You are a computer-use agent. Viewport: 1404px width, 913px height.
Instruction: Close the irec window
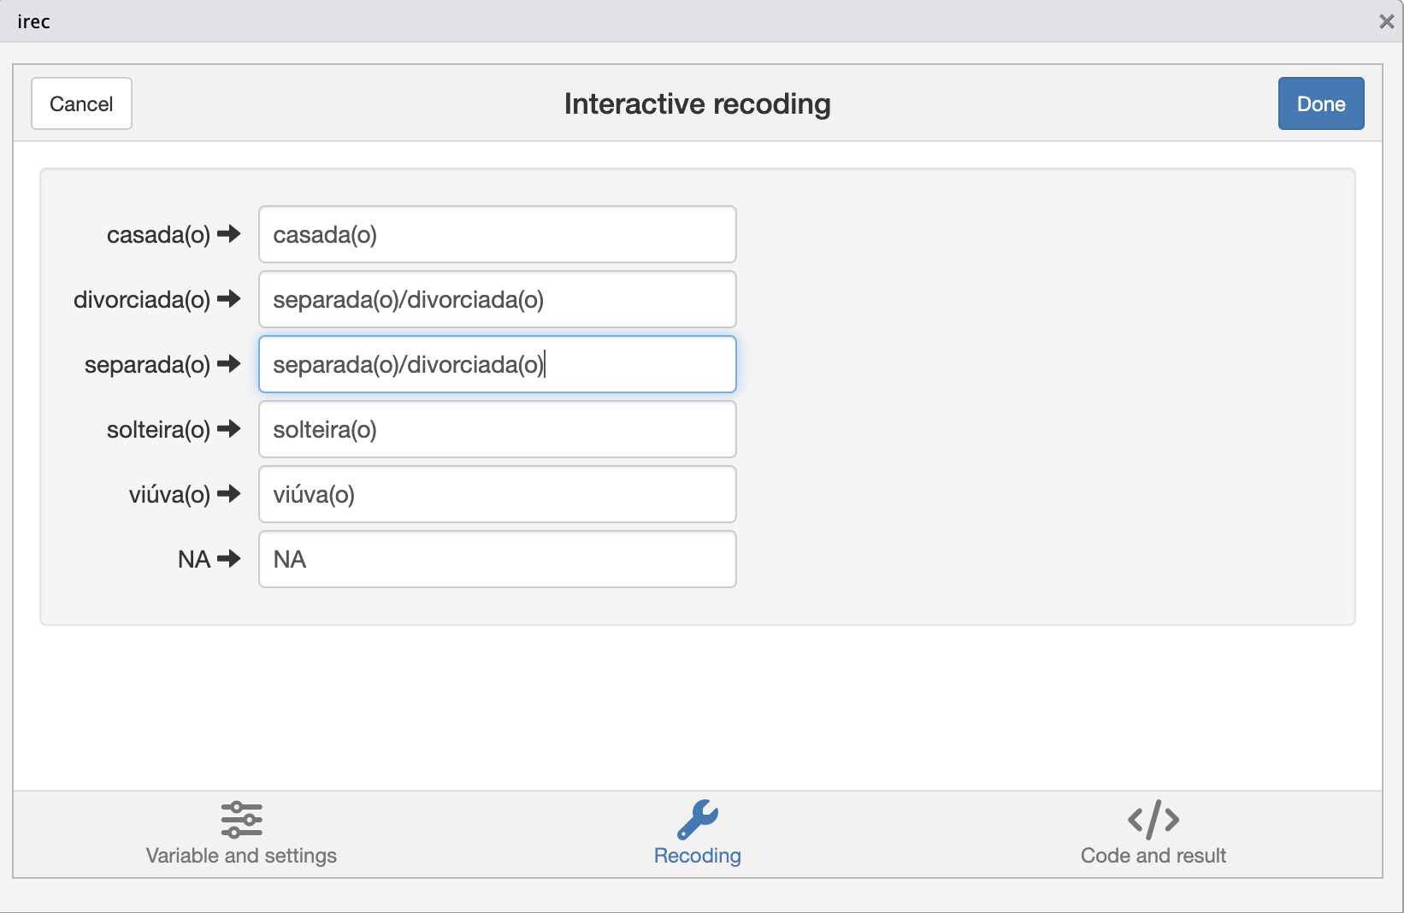(x=1386, y=21)
